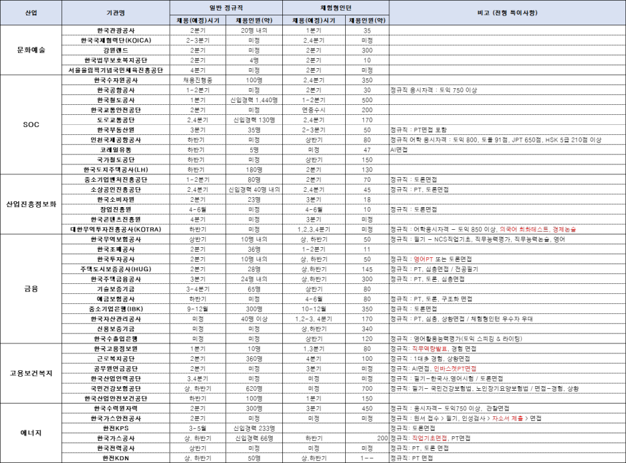The height and width of the screenshot is (463, 626).
Task: Select the 한국수자원공사 cell
Action: click(x=116, y=80)
